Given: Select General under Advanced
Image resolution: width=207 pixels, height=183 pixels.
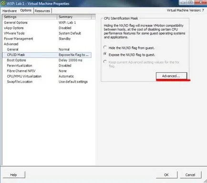Looking at the screenshot, I should 47,50.
